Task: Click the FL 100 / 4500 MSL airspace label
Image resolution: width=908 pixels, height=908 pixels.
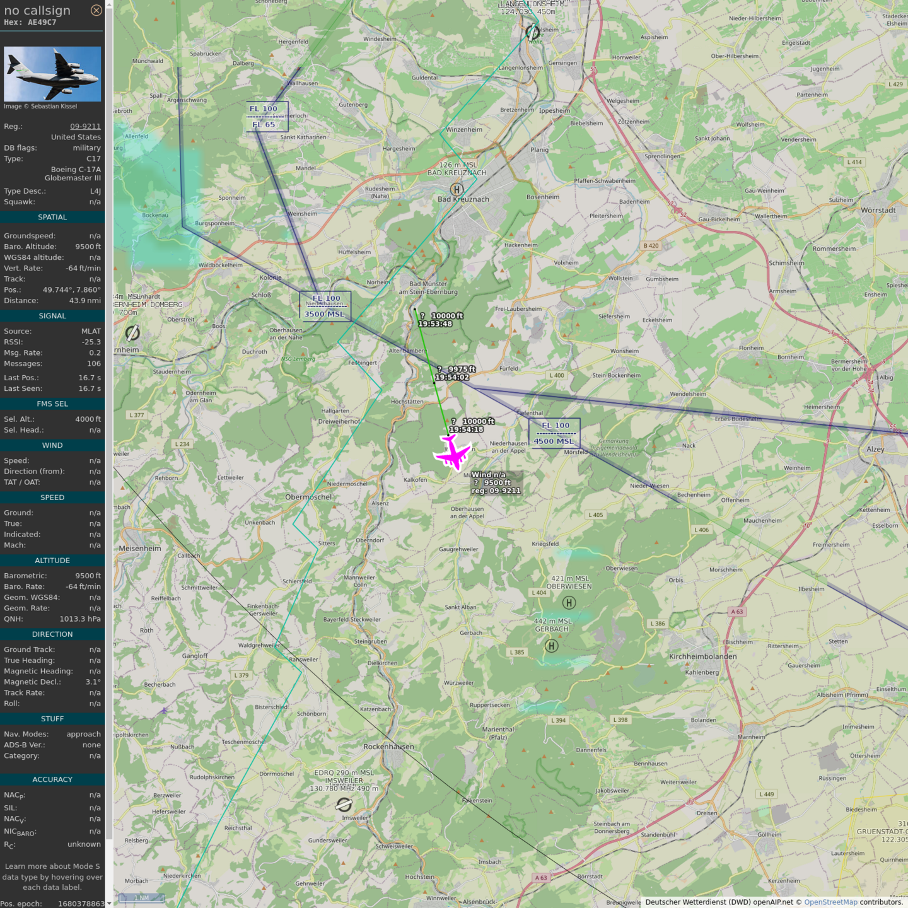Action: tap(554, 433)
